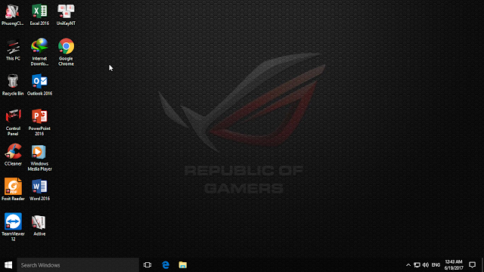Click the Control Panel desktop icon
Viewport: 484px width, 272px height.
13,122
